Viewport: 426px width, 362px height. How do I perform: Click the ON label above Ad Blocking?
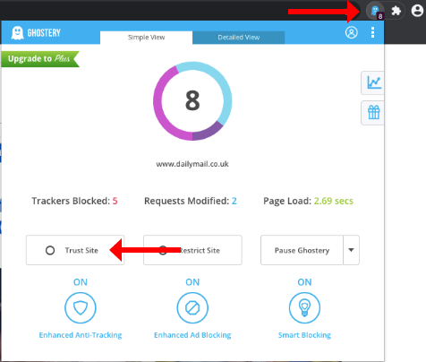point(192,282)
